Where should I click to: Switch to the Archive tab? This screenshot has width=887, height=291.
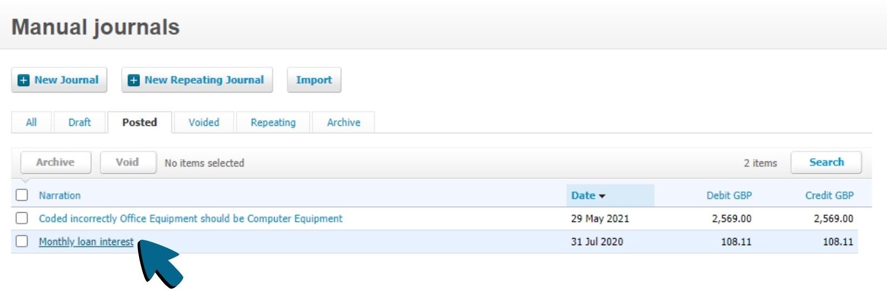pos(343,123)
